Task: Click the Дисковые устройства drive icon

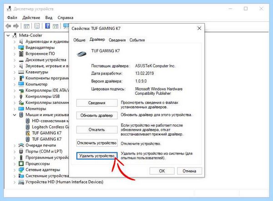Action: coord(21,61)
